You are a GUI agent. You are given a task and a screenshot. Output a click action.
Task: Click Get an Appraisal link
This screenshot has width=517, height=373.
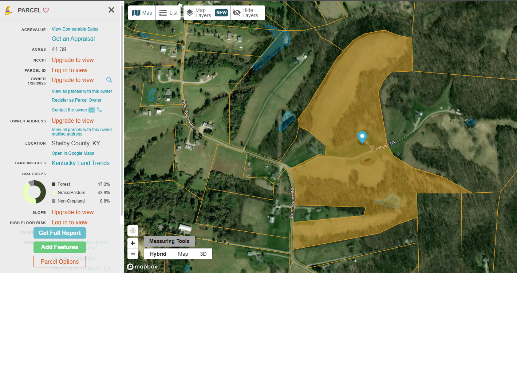tap(73, 39)
